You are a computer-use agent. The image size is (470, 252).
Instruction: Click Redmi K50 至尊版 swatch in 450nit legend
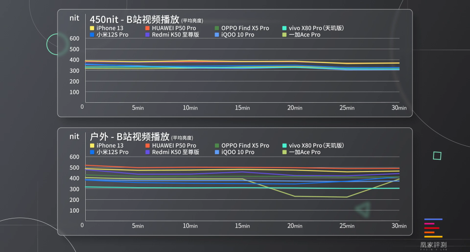click(x=148, y=35)
